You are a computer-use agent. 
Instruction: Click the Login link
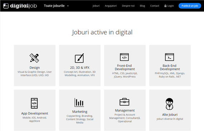[170, 6]
